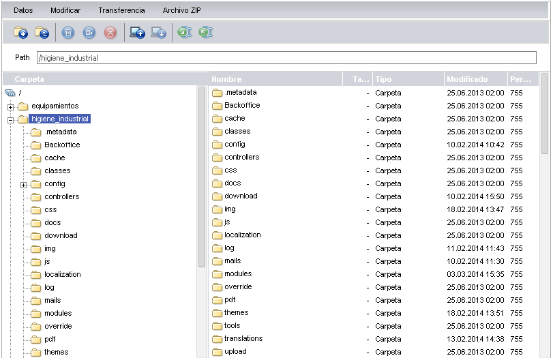Viewport: 553px width, 358px height.
Task: Select .metadata in the folder tree
Action: click(61, 132)
